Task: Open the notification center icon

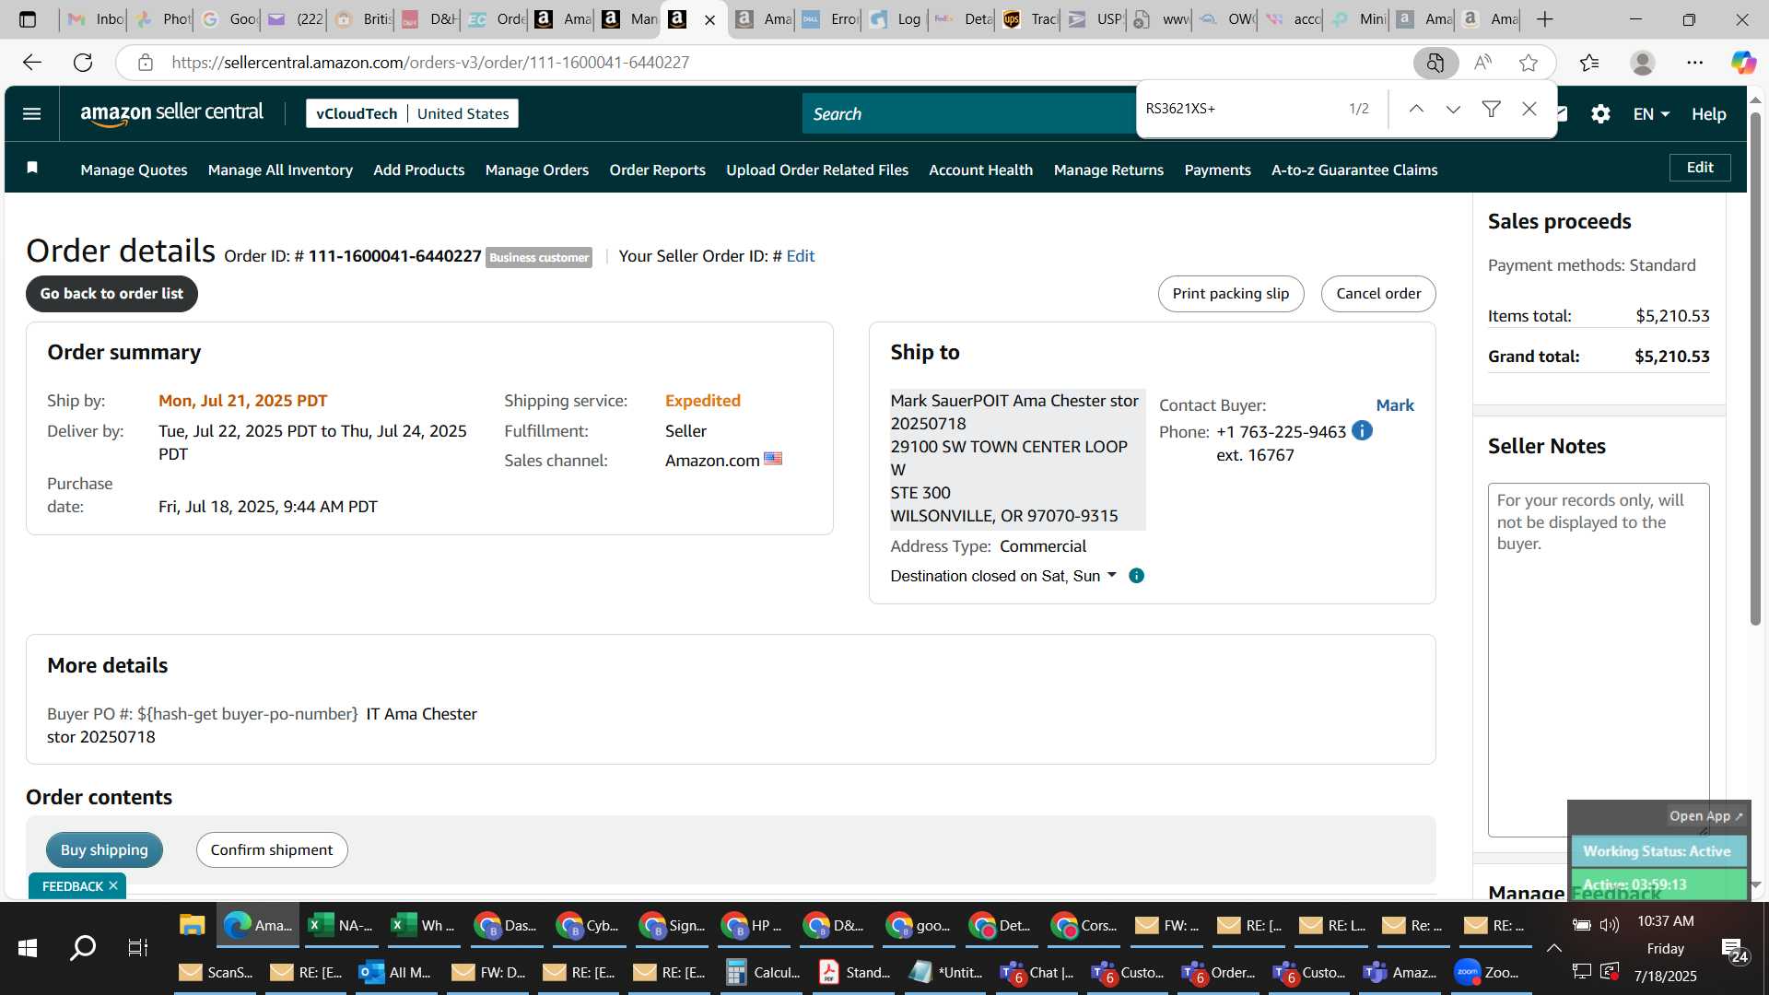Action: [1735, 949]
